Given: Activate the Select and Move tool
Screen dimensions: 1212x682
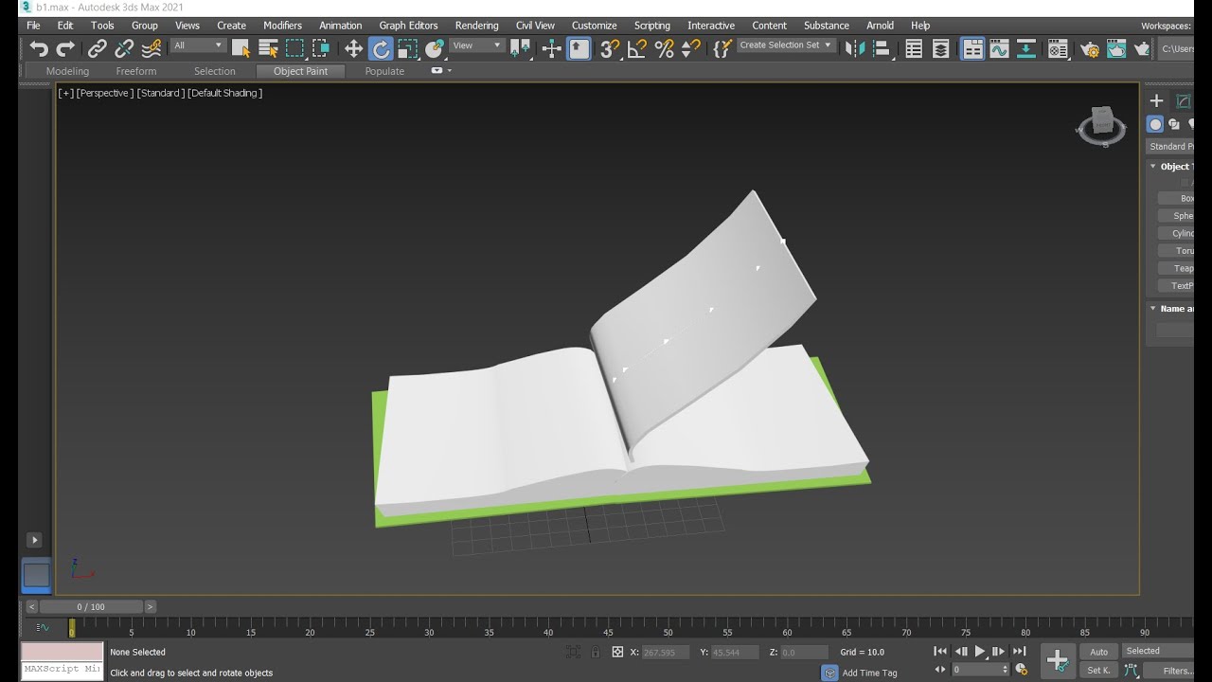Looking at the screenshot, I should point(353,48).
